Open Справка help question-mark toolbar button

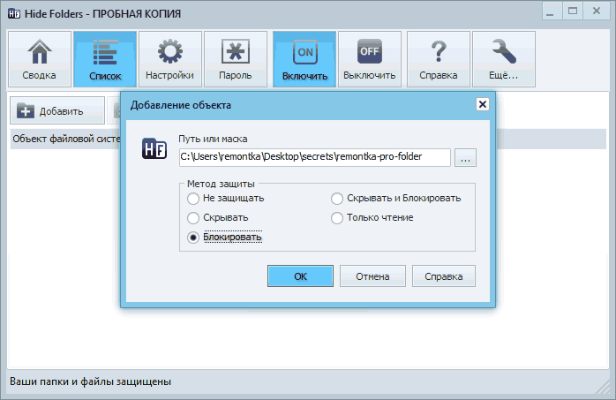(x=439, y=59)
